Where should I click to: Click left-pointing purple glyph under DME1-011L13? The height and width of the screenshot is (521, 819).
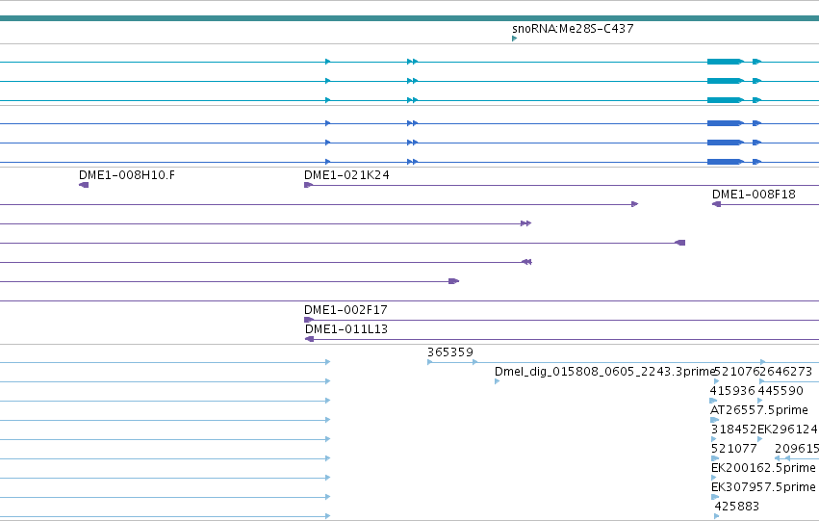click(x=310, y=339)
